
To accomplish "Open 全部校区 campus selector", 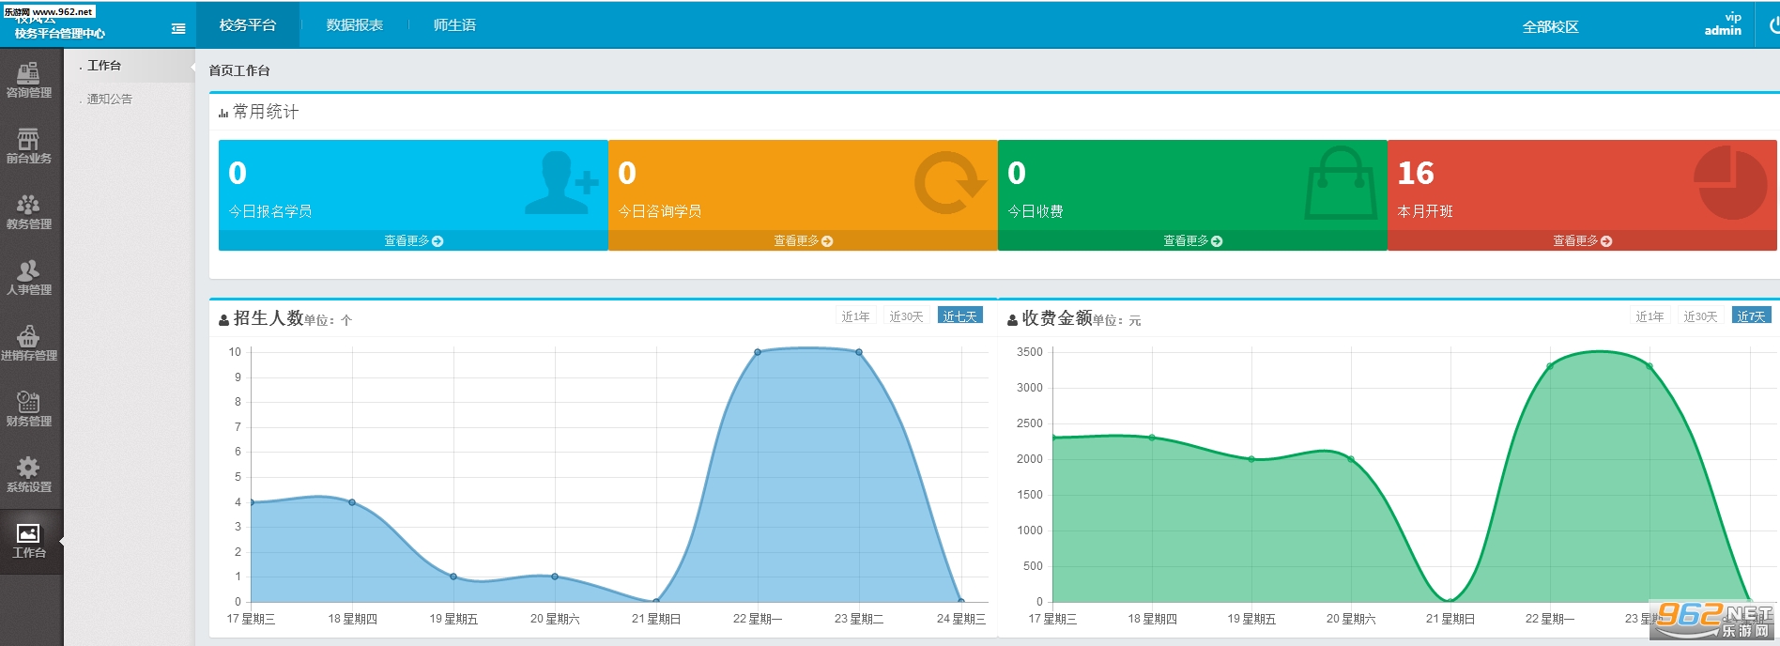I will tap(1550, 27).
